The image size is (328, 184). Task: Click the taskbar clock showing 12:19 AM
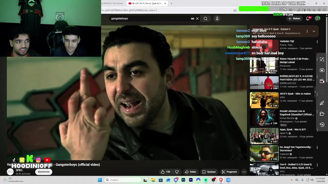click(x=320, y=180)
